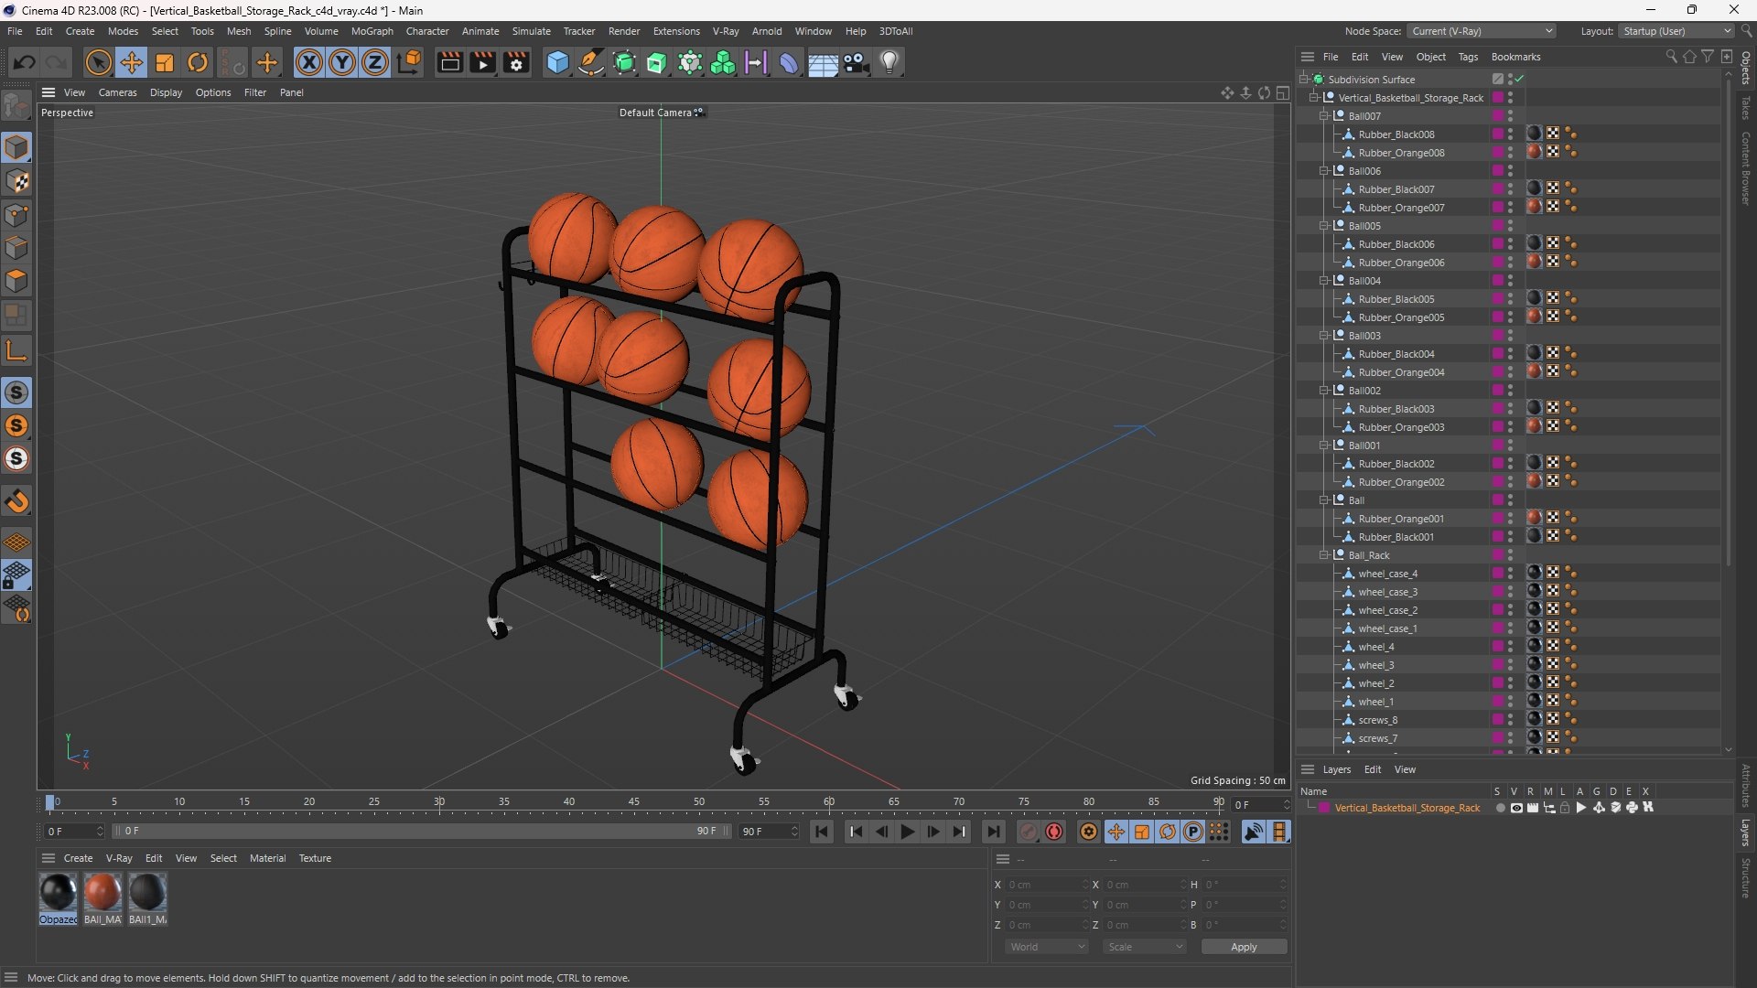
Task: Select Texture mode in left palette
Action: tap(16, 181)
